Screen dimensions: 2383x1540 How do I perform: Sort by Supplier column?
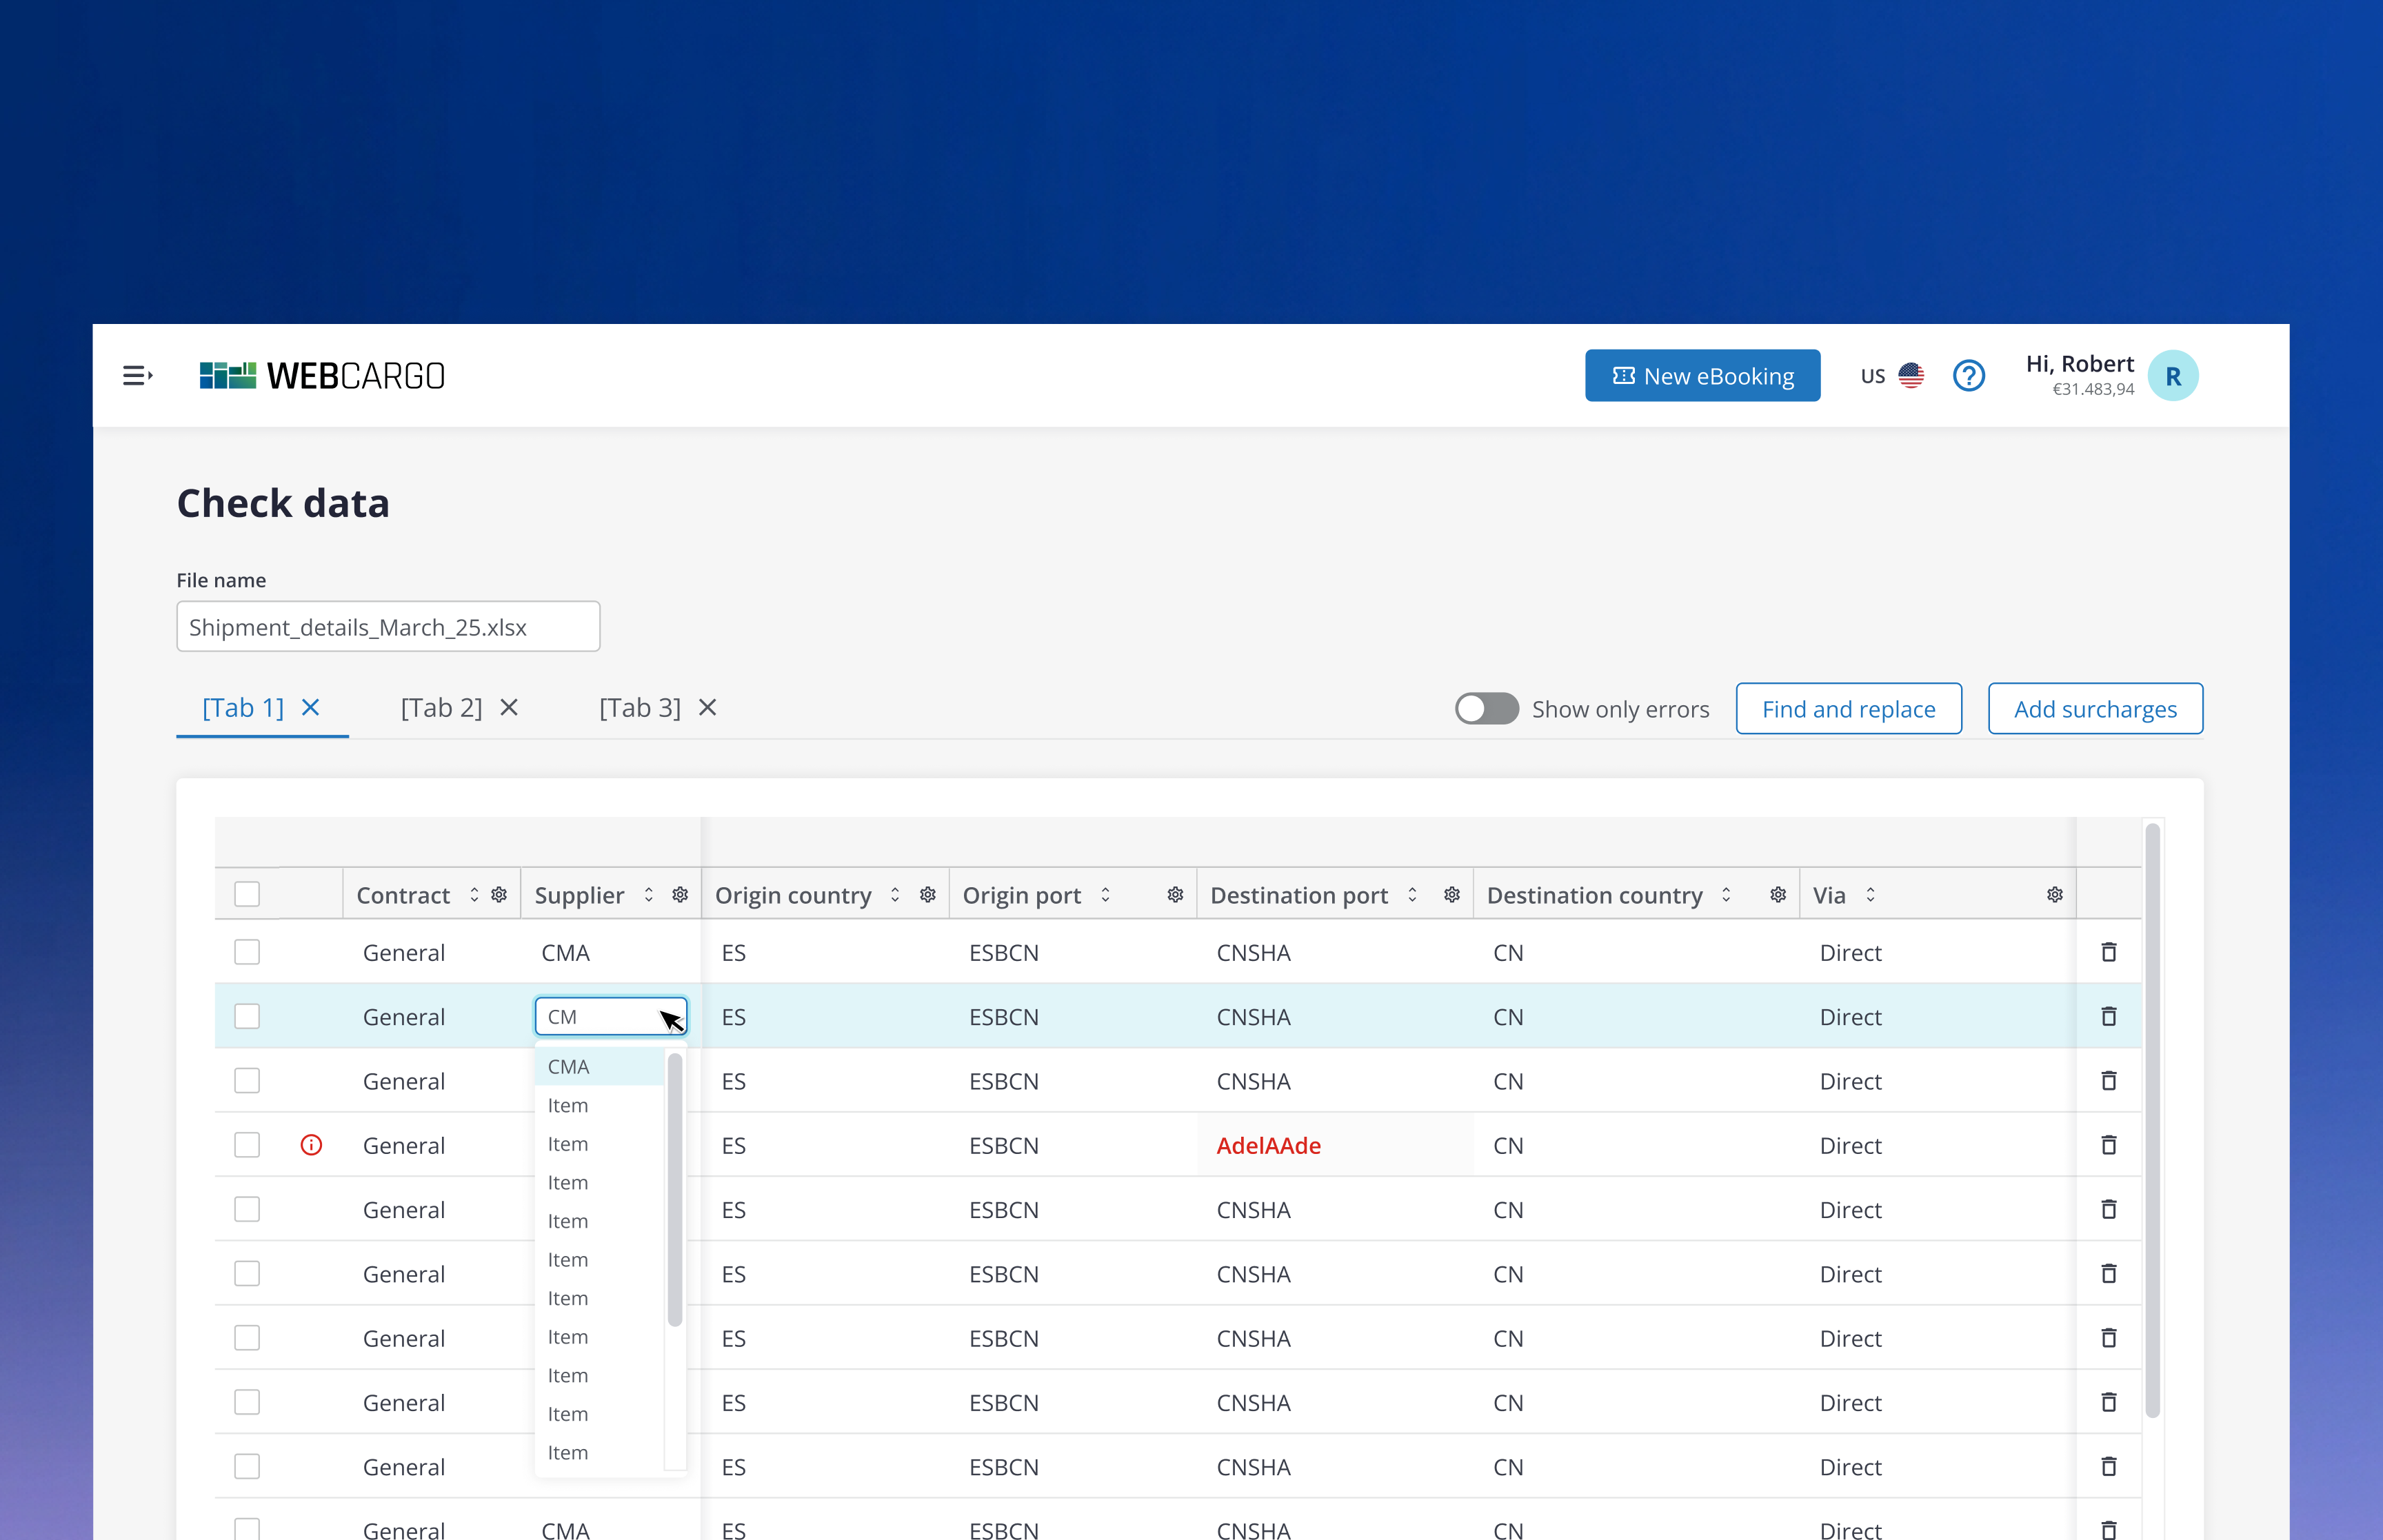coord(648,895)
